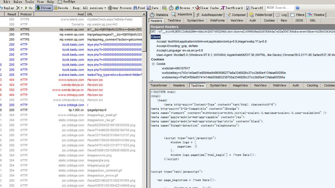Open the AutoResponder tab
This screenshot has width=335, height=188.
coord(209,15)
